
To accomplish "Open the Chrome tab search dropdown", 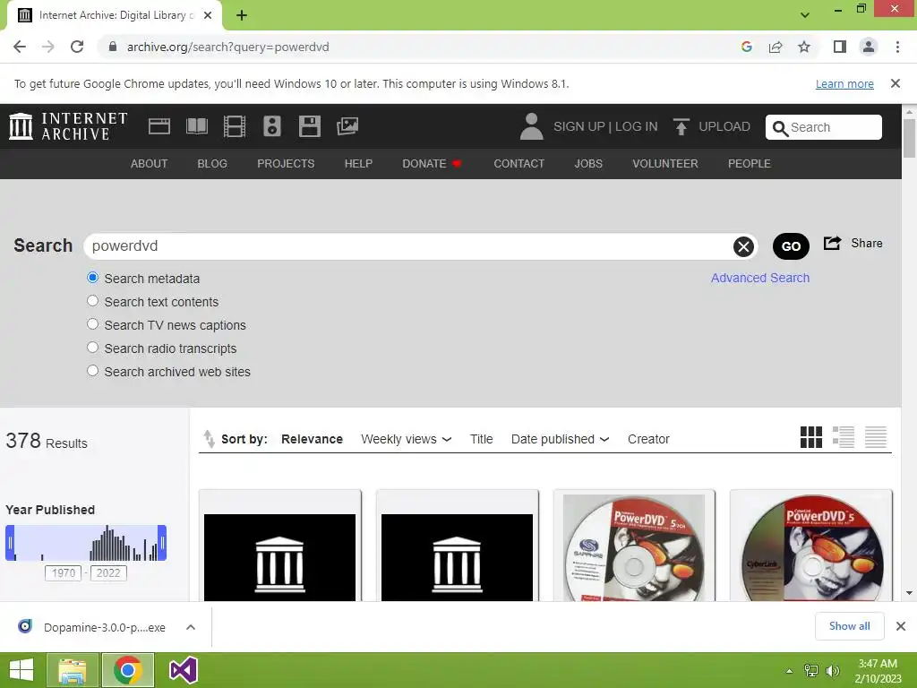I will (805, 14).
